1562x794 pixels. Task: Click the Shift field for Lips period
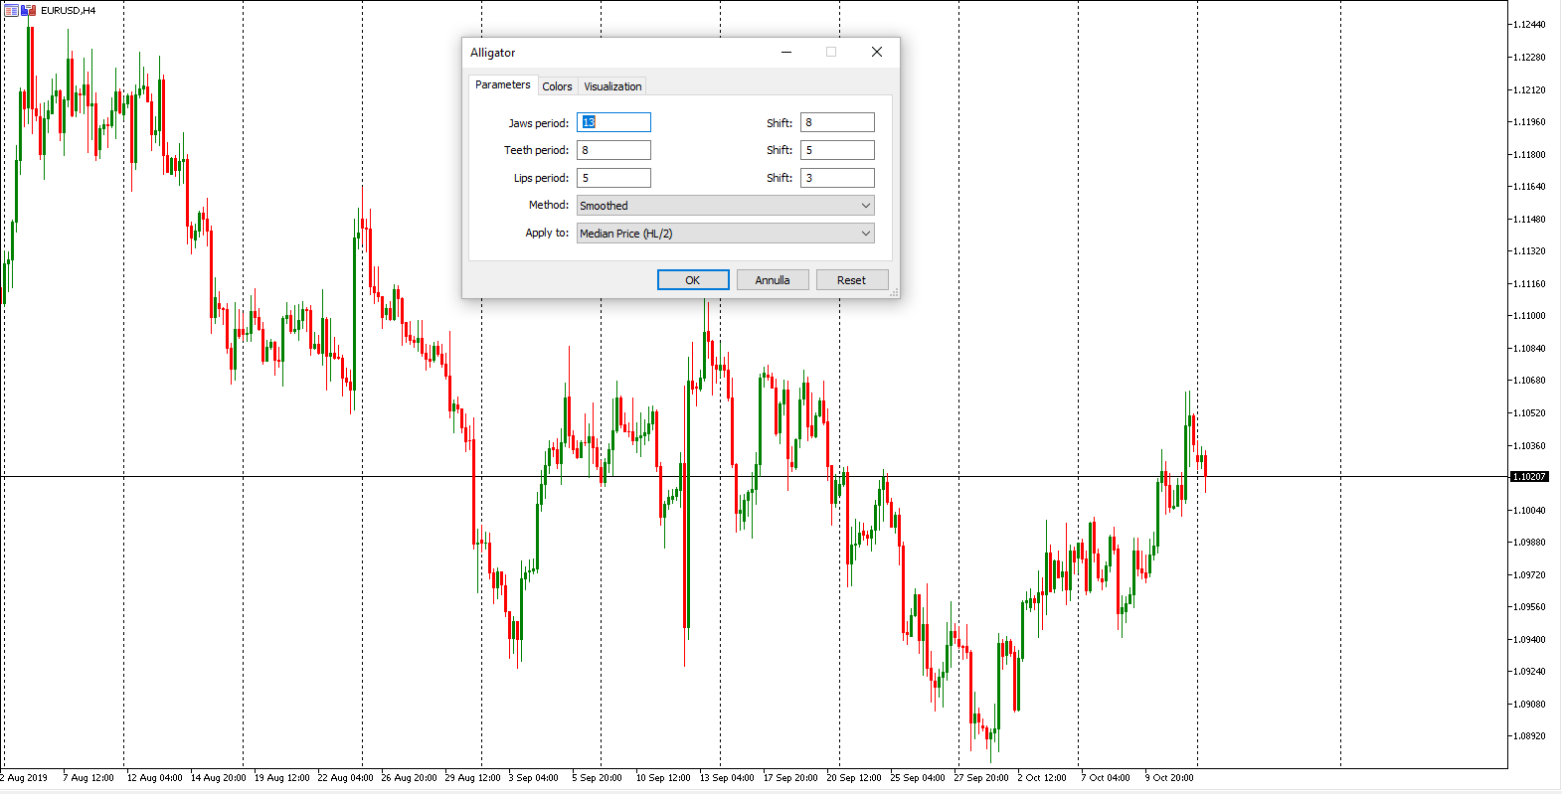(837, 178)
